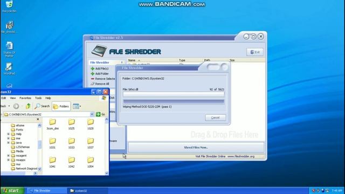The width and height of the screenshot is (345, 194).
Task: Select the 1054 folder icon
Action: coord(91,162)
